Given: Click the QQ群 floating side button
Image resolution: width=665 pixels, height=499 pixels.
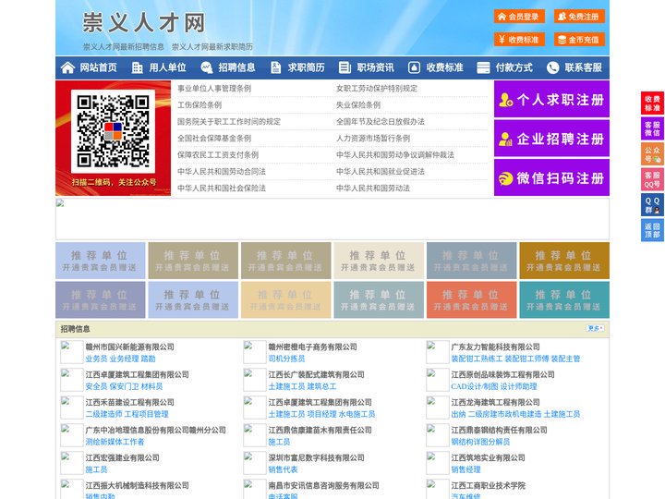Looking at the screenshot, I should click(x=652, y=205).
